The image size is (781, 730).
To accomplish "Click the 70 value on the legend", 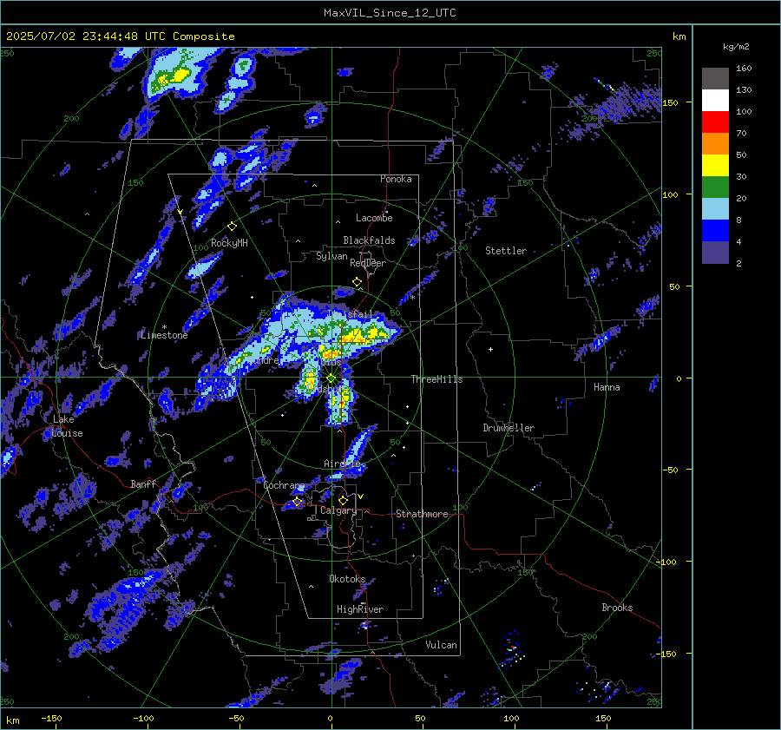I will pyautogui.click(x=741, y=133).
